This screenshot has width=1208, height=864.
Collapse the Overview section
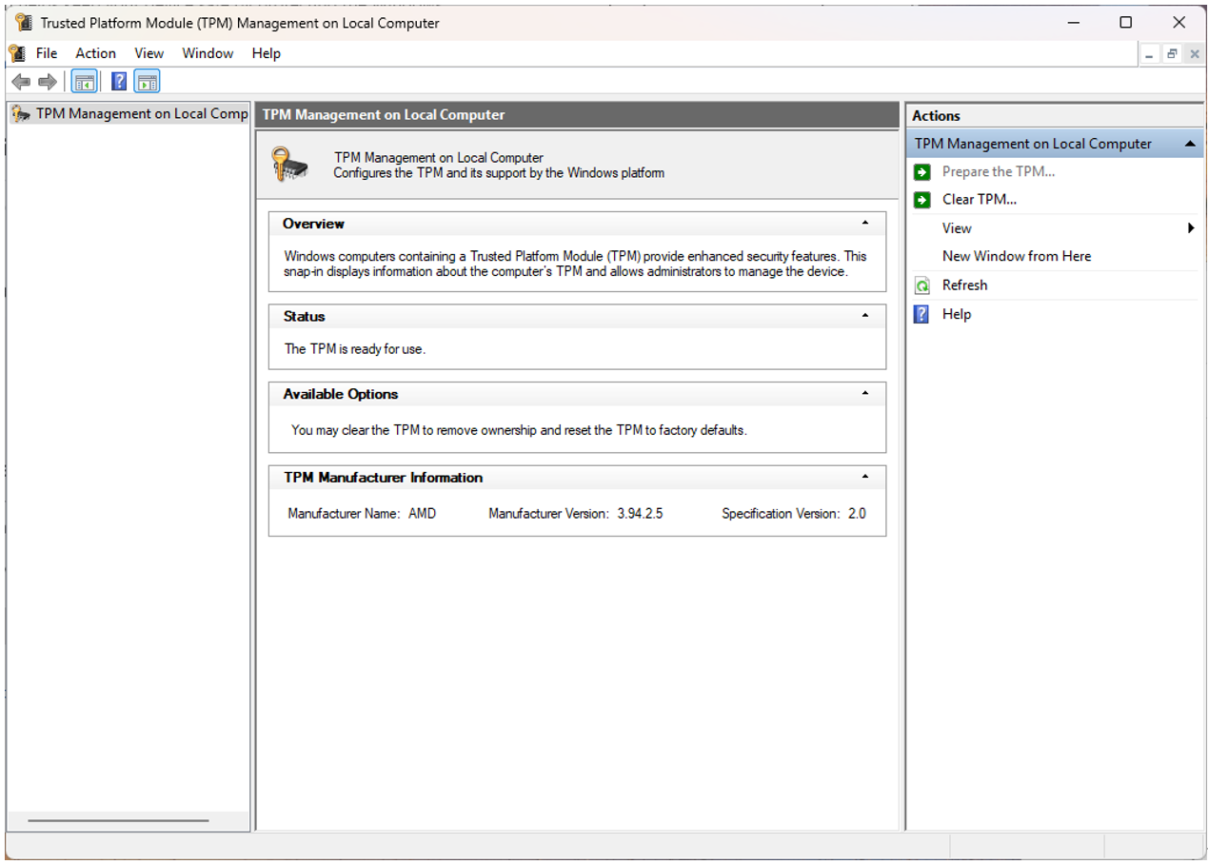(864, 224)
